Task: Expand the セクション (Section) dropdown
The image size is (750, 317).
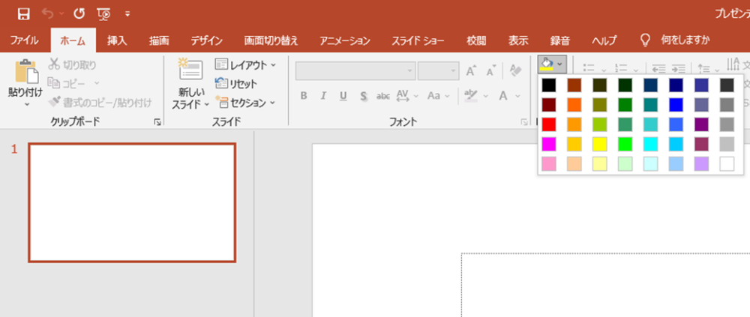Action: [x=245, y=102]
